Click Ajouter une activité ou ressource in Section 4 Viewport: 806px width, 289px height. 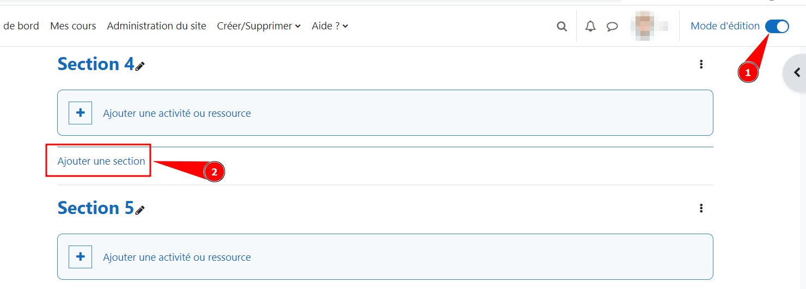177,114
